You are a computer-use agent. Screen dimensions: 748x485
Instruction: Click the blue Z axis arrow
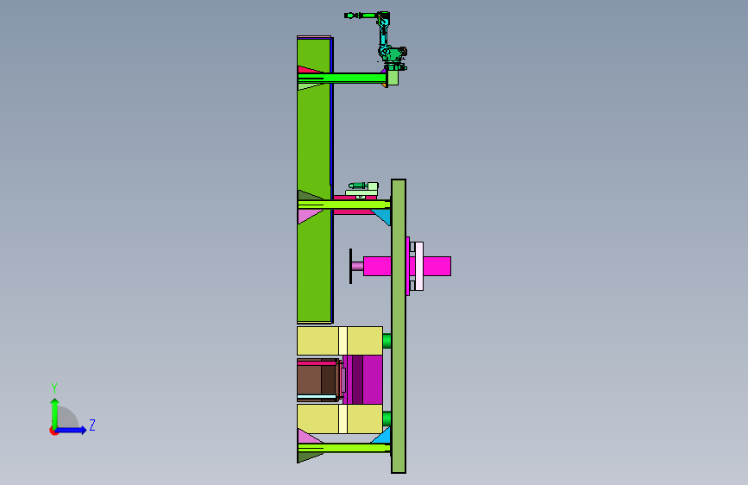point(72,430)
